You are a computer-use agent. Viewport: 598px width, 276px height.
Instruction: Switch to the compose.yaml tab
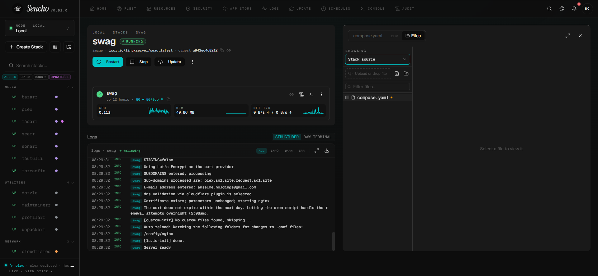click(x=368, y=36)
